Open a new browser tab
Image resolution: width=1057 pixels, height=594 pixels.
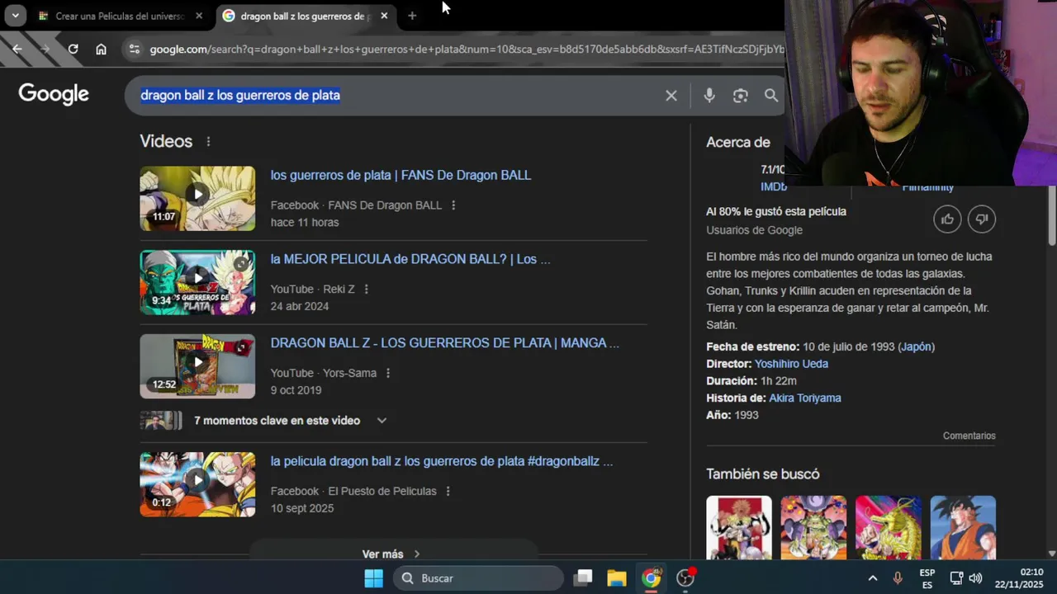point(412,16)
